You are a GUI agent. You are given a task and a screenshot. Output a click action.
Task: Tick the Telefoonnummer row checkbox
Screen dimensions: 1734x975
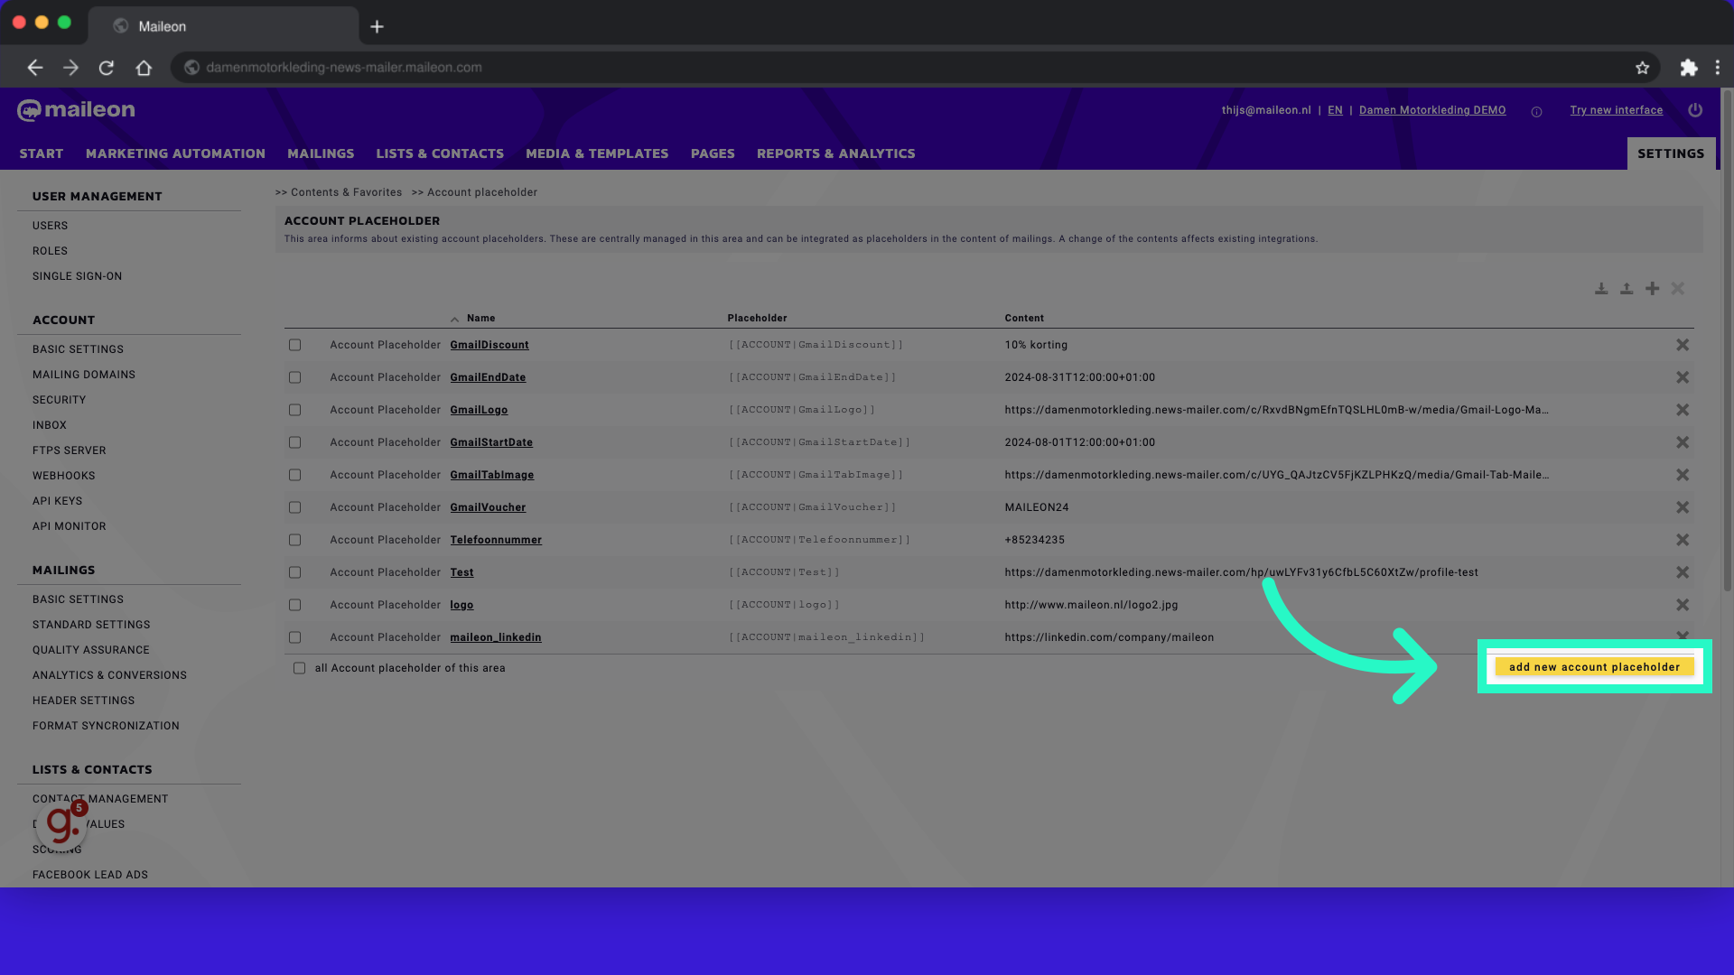coord(294,540)
